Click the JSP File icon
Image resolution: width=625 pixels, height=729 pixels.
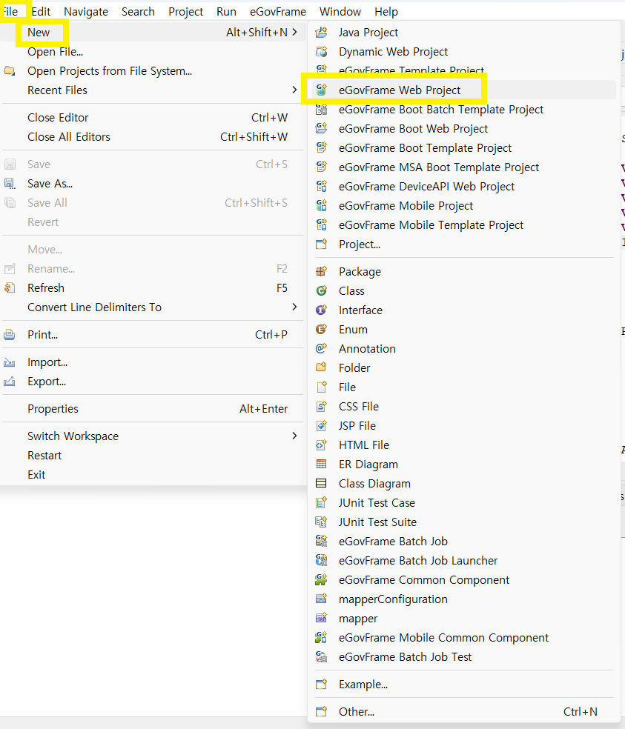click(321, 426)
